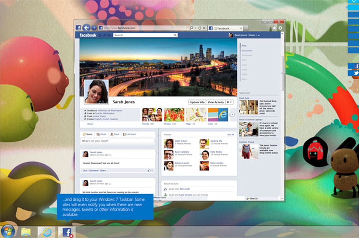Open the gear dropdown beside View Activity
The width and height of the screenshot is (359, 238).
[x=229, y=102]
